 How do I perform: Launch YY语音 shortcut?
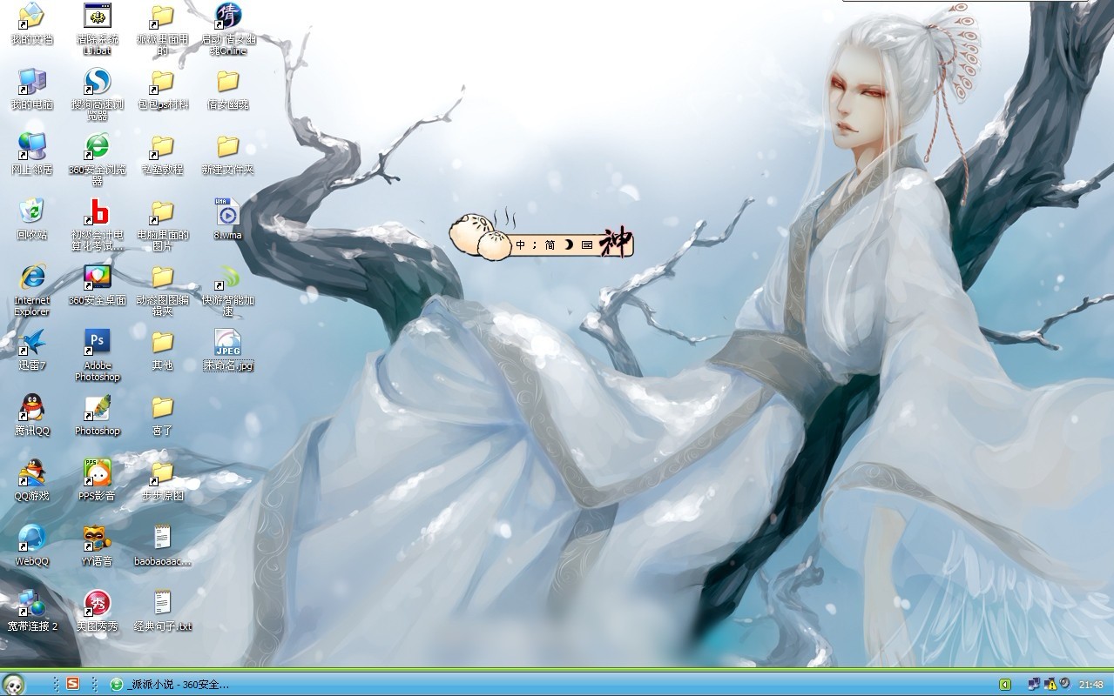(x=98, y=545)
